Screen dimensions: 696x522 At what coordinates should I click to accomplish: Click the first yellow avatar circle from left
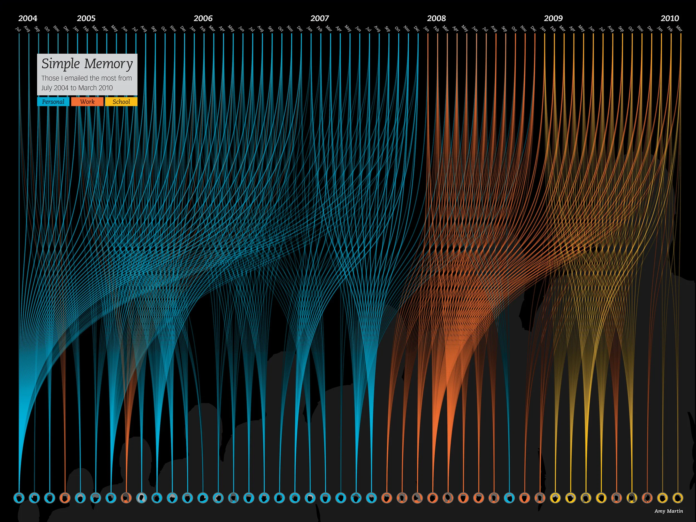pos(555,498)
